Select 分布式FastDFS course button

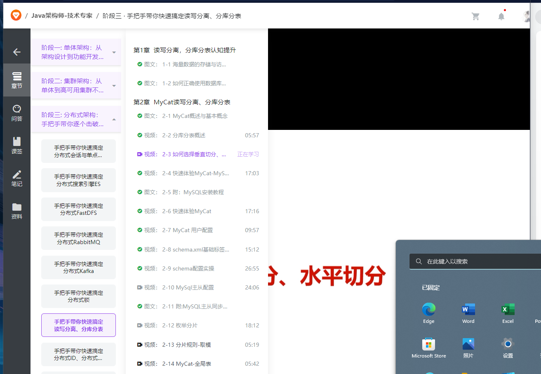click(x=78, y=209)
